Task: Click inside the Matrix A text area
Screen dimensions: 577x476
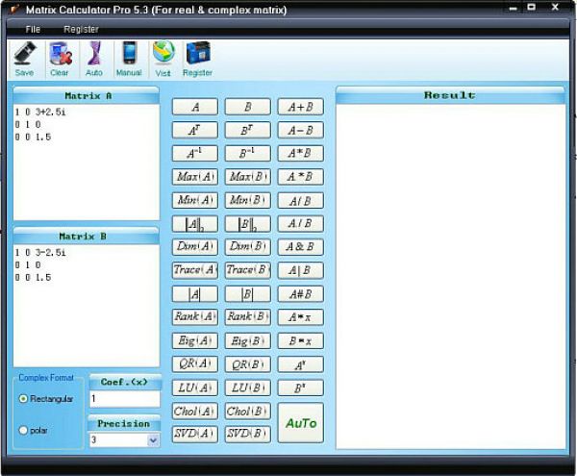Action: (x=87, y=162)
